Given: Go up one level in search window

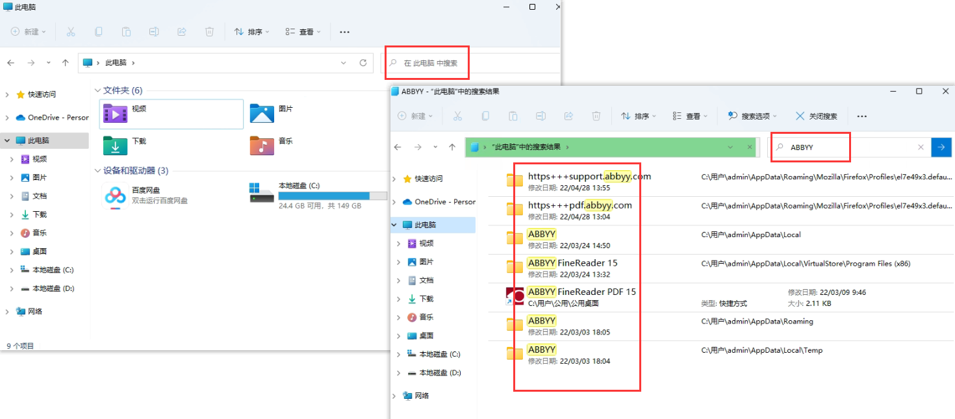Looking at the screenshot, I should click(452, 147).
